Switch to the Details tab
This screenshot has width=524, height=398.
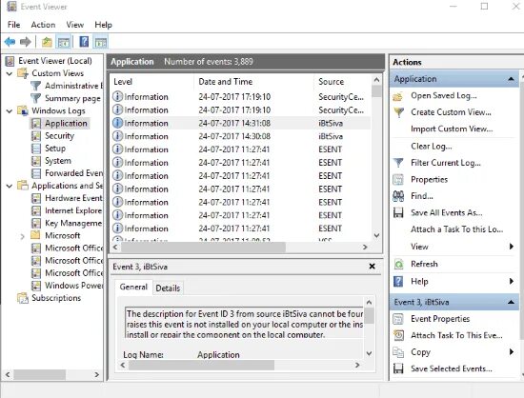168,289
